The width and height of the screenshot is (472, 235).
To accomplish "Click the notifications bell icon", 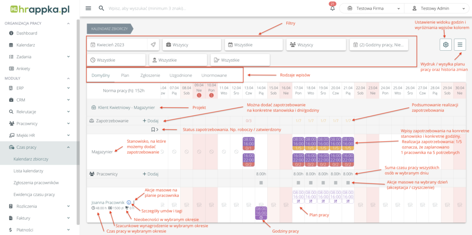I will pos(332,9).
